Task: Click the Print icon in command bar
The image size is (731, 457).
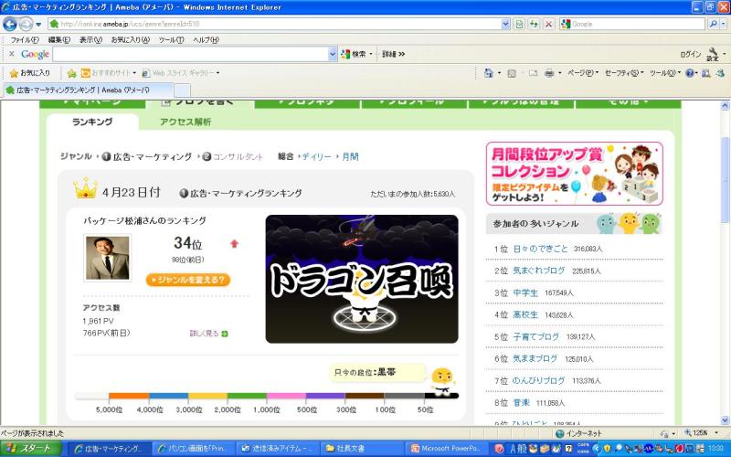Action: tap(549, 72)
